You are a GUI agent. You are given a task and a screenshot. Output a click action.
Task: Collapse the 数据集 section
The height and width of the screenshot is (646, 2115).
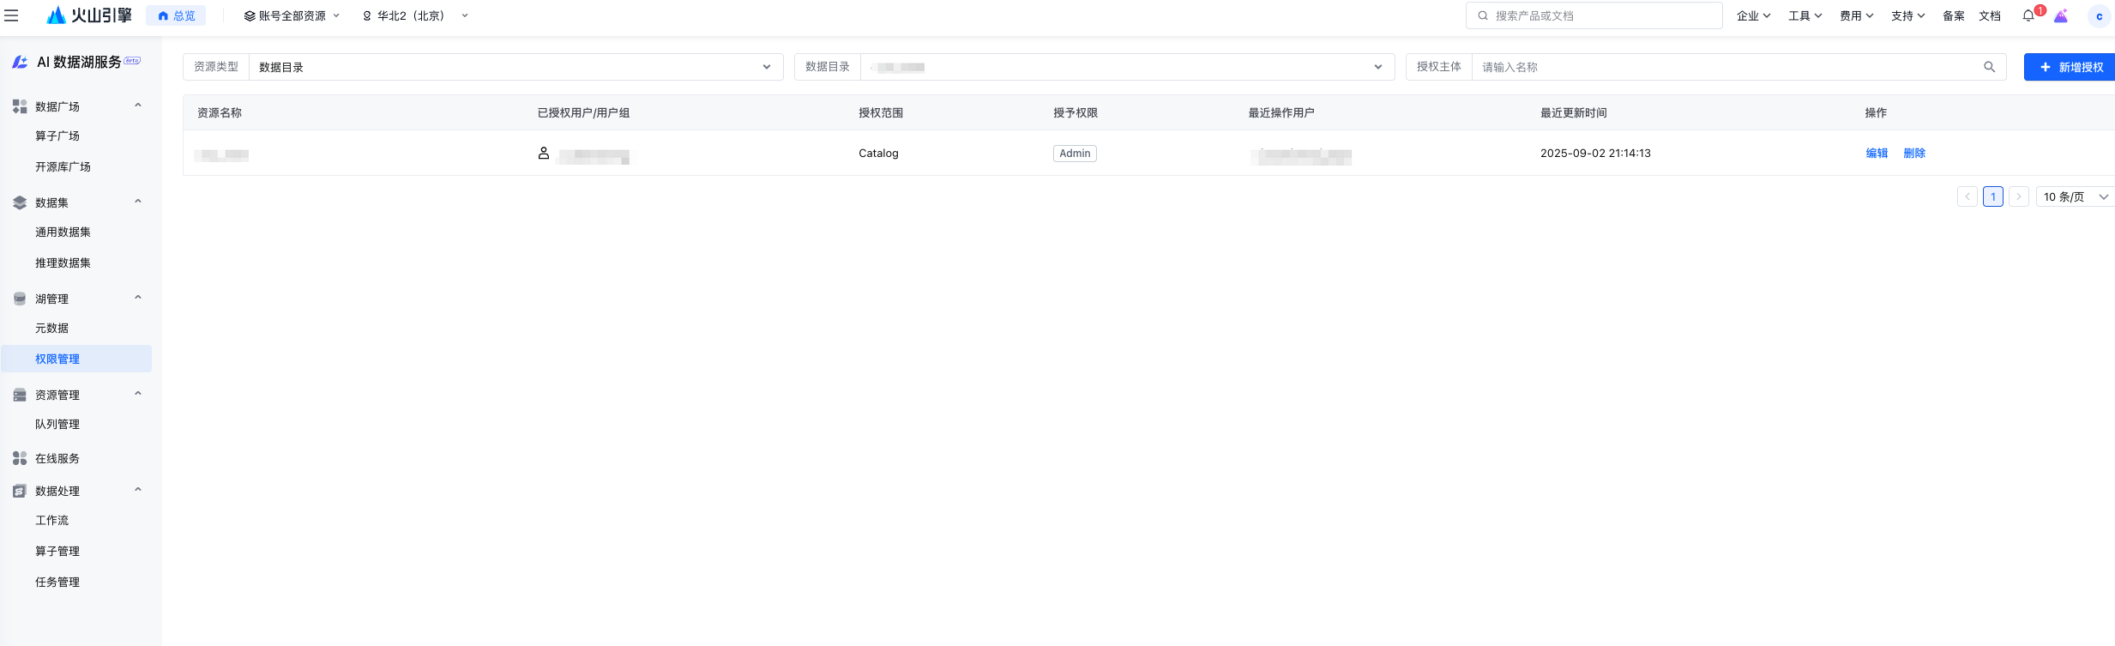(x=138, y=202)
